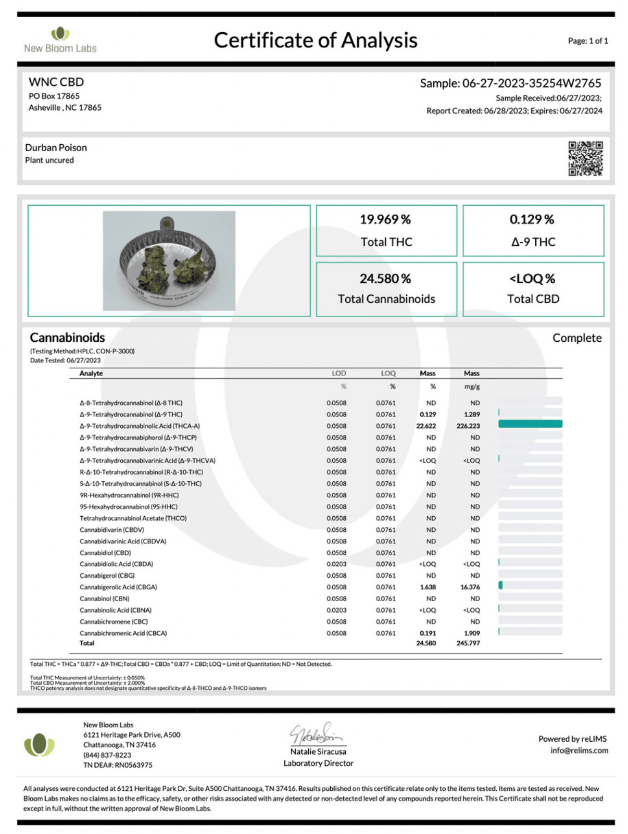Click the green leaf logo in the footer
Image resolution: width=628 pixels, height=834 pixels.
pos(39,744)
